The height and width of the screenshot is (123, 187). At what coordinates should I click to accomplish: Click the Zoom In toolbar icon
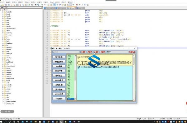click(x=42, y=5)
